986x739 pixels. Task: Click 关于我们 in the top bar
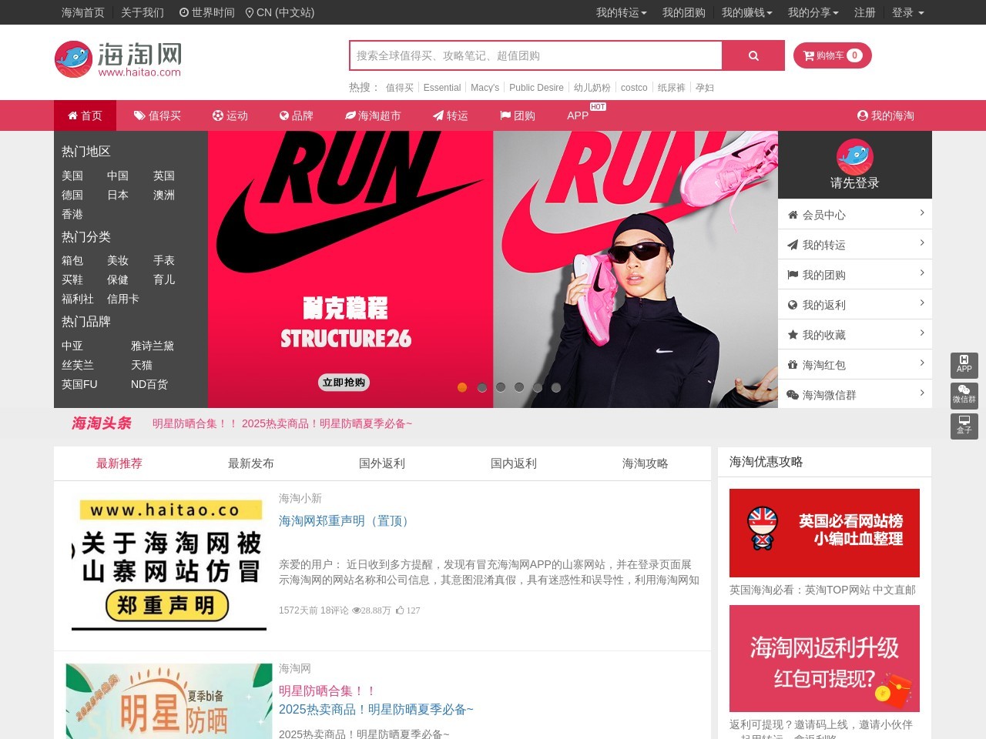point(143,12)
